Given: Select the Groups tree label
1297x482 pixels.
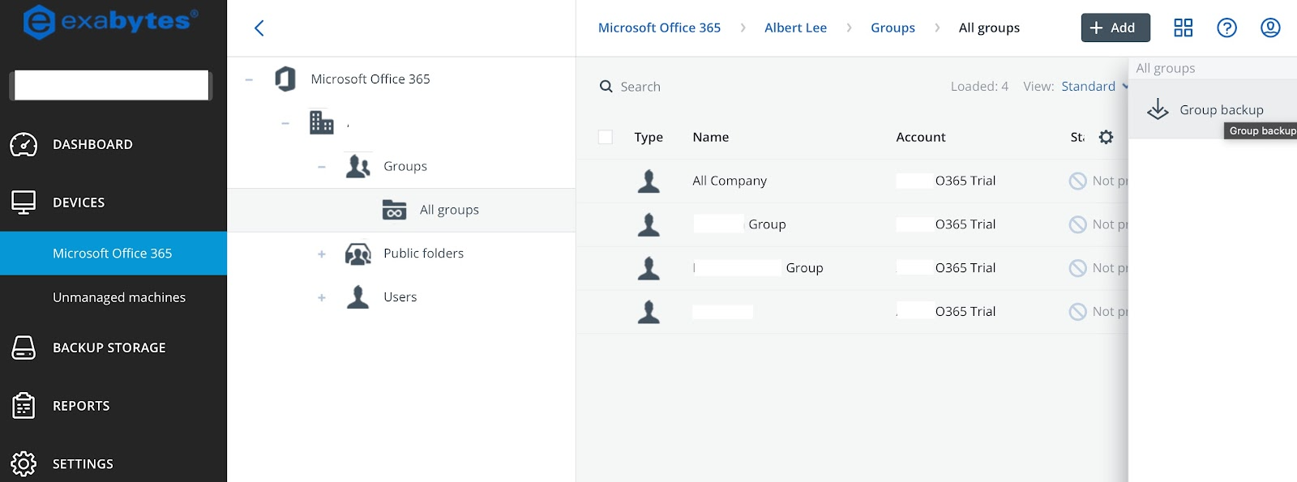Looking at the screenshot, I should click(x=405, y=166).
